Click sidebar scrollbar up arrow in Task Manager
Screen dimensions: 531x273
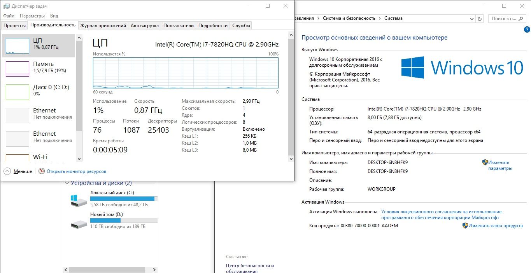click(79, 38)
